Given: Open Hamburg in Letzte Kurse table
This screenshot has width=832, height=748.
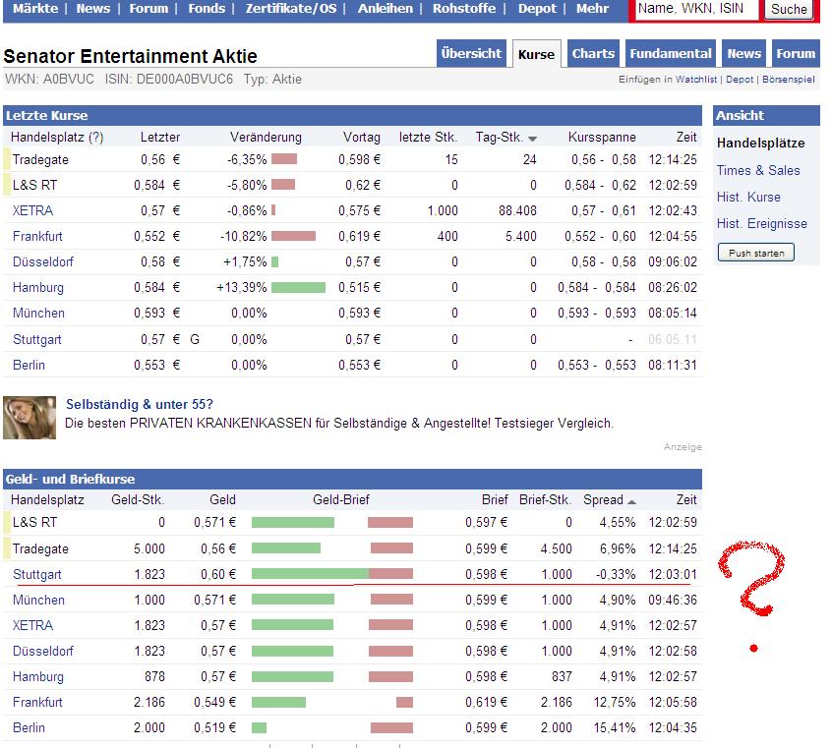Looking at the screenshot, I should (x=38, y=288).
